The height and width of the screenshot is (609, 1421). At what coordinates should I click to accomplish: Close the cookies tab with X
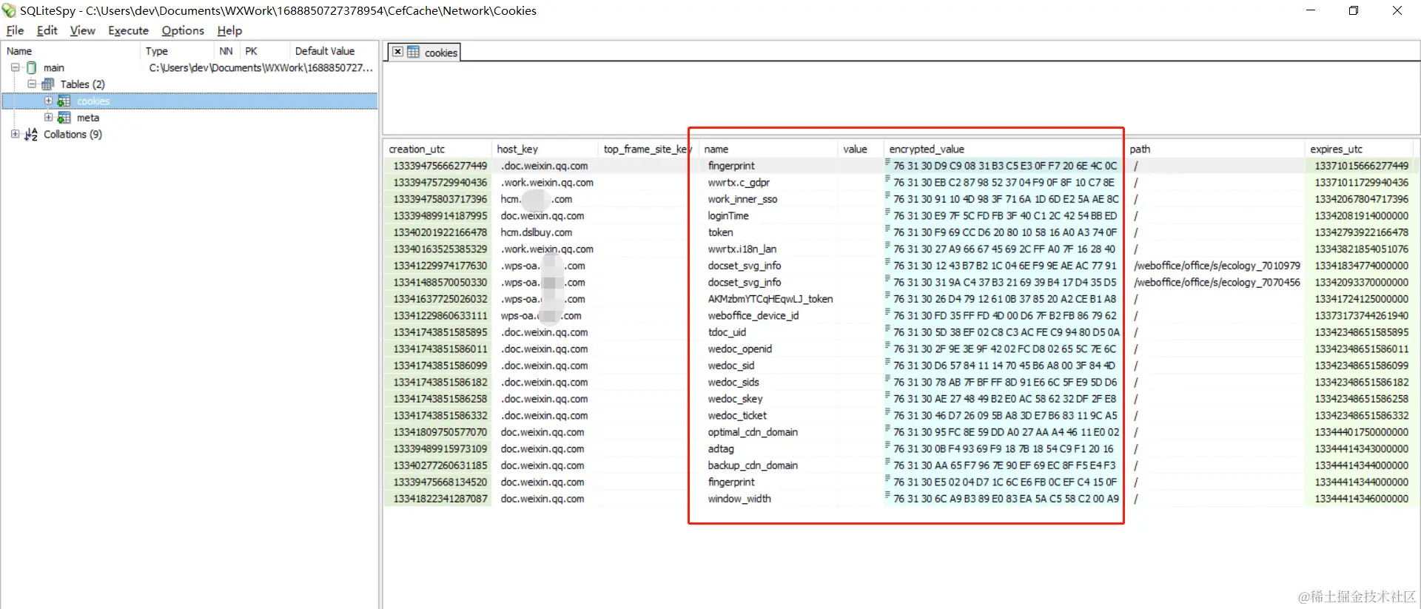tap(397, 52)
